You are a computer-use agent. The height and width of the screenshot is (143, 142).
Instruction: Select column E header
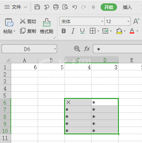(x=130, y=60)
